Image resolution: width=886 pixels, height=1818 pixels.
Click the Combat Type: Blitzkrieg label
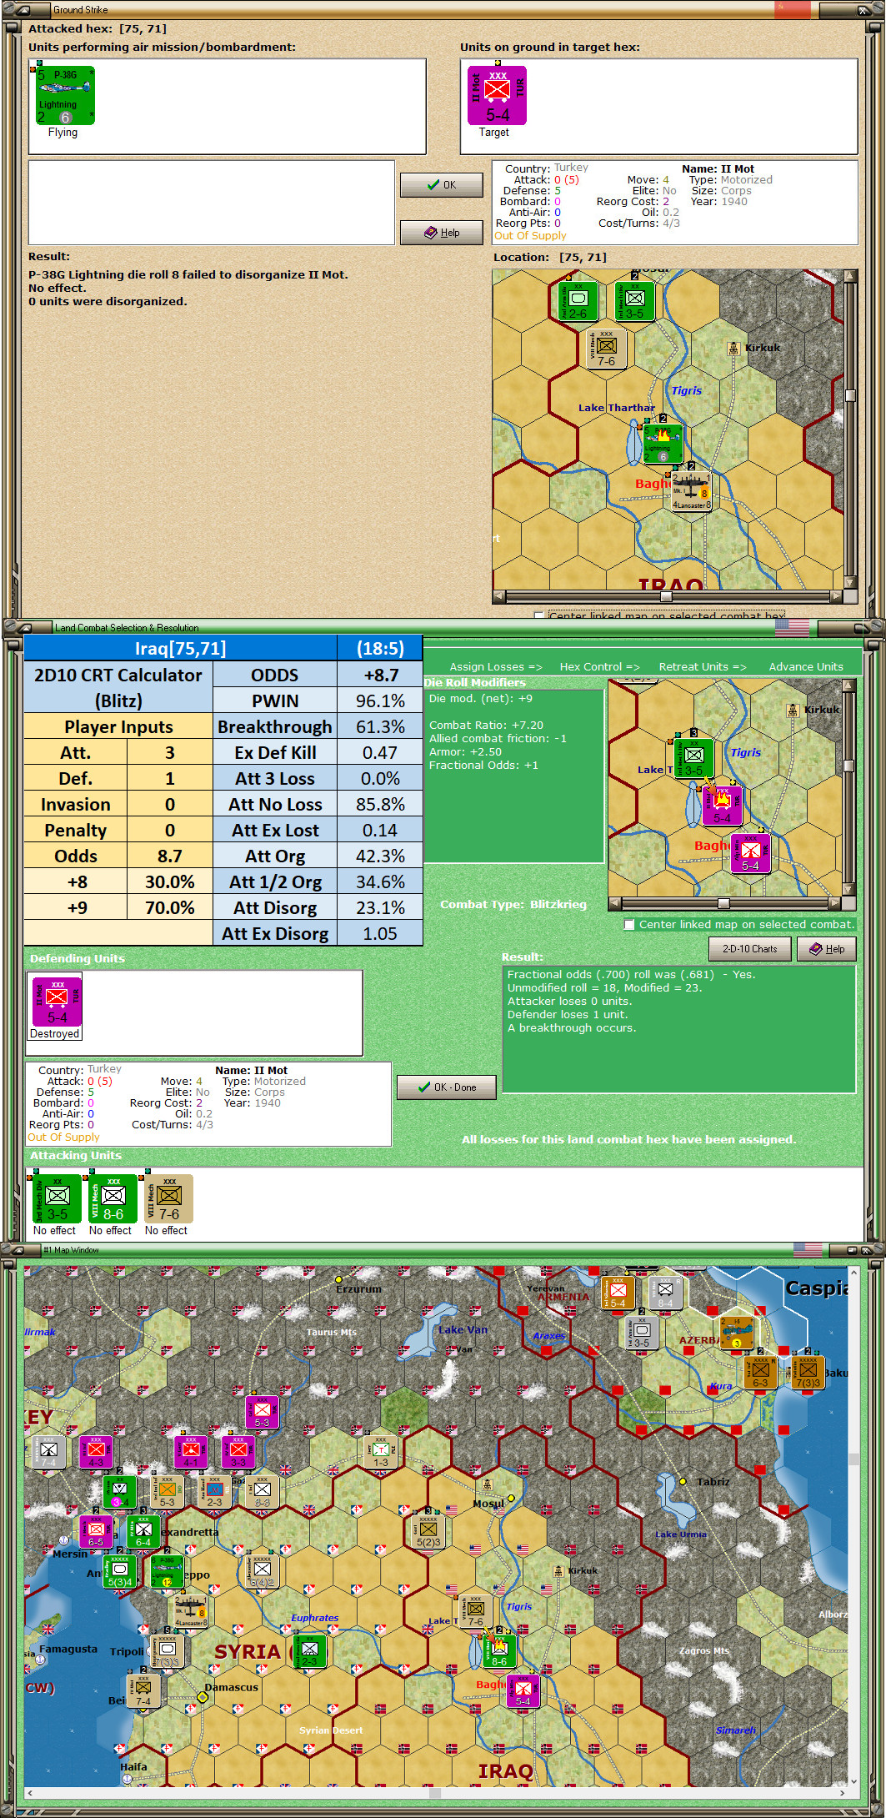(513, 904)
